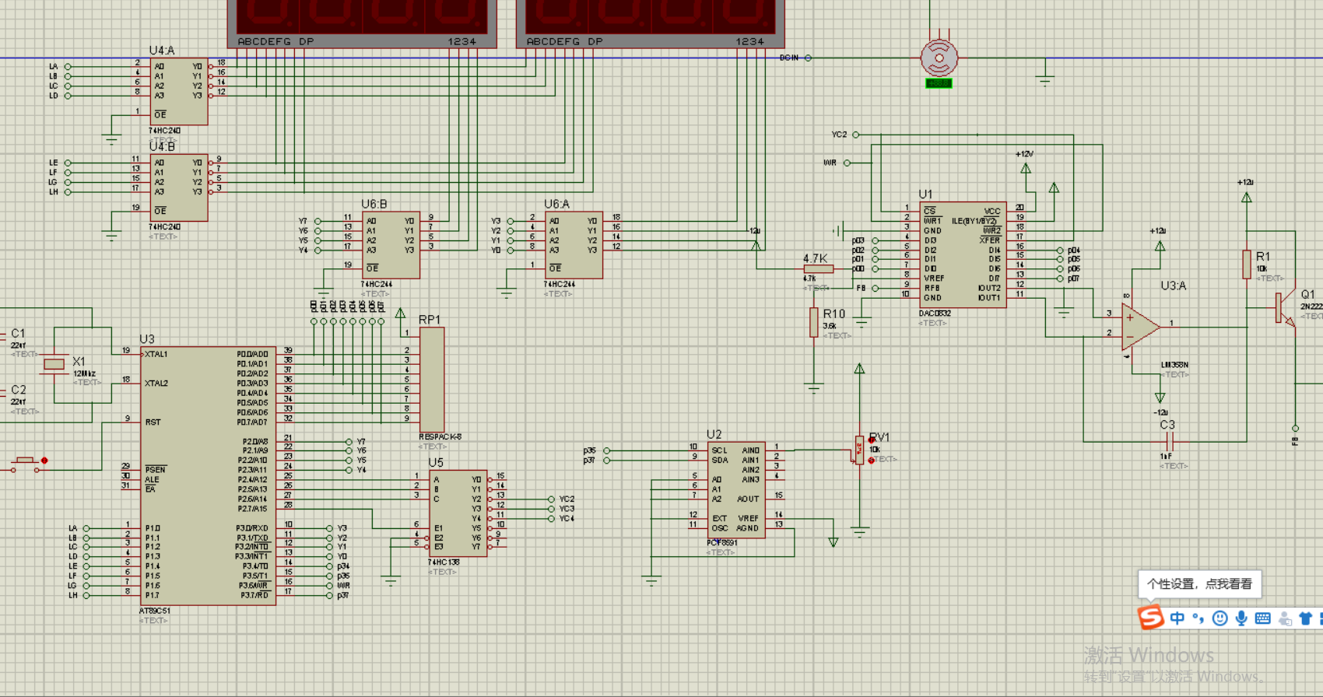
Task: Open the Sogou emoji smiley panel
Action: pyautogui.click(x=1220, y=618)
